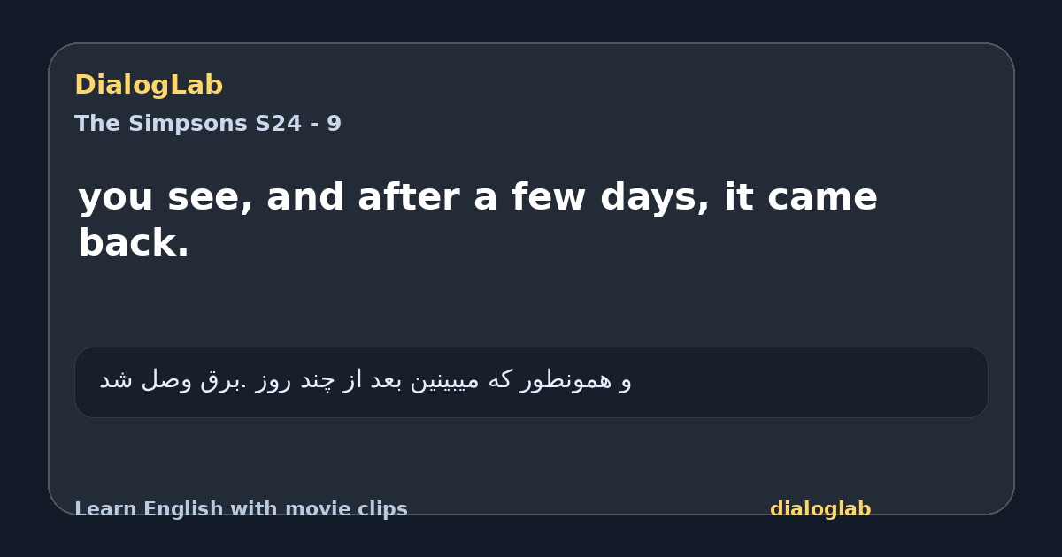Viewport: 1062px width, 557px height.
Task: Select the word "it" in the sentence
Action: point(738,197)
